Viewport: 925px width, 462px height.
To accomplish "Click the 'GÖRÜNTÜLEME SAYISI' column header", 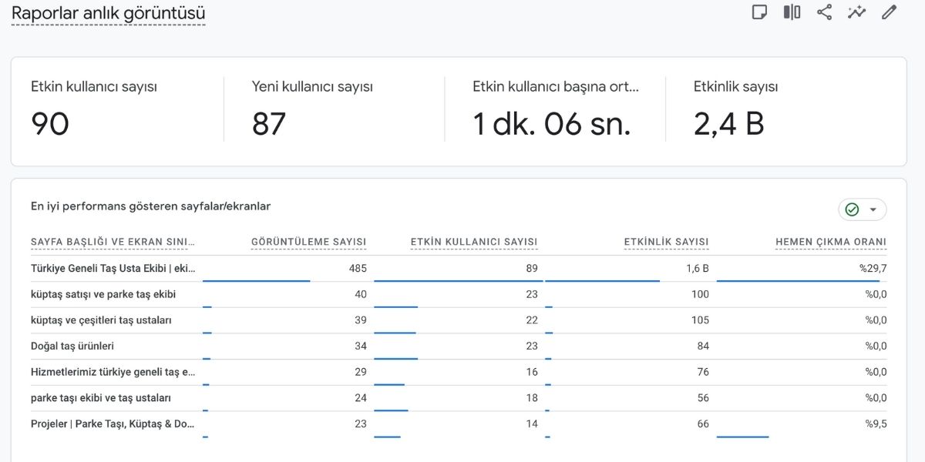I will (x=308, y=242).
